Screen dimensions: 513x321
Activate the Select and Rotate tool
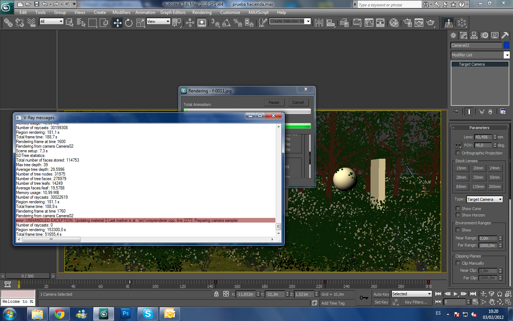pos(129,23)
